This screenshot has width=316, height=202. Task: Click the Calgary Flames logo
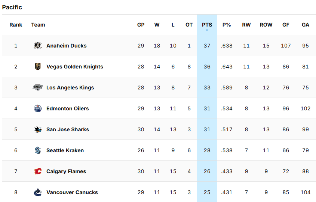pos(37,171)
